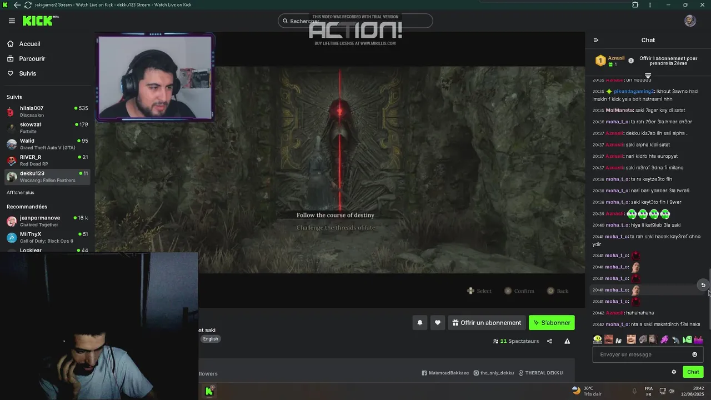The width and height of the screenshot is (711, 400).
Task: Open Kick app in Windows taskbar
Action: tap(209, 391)
